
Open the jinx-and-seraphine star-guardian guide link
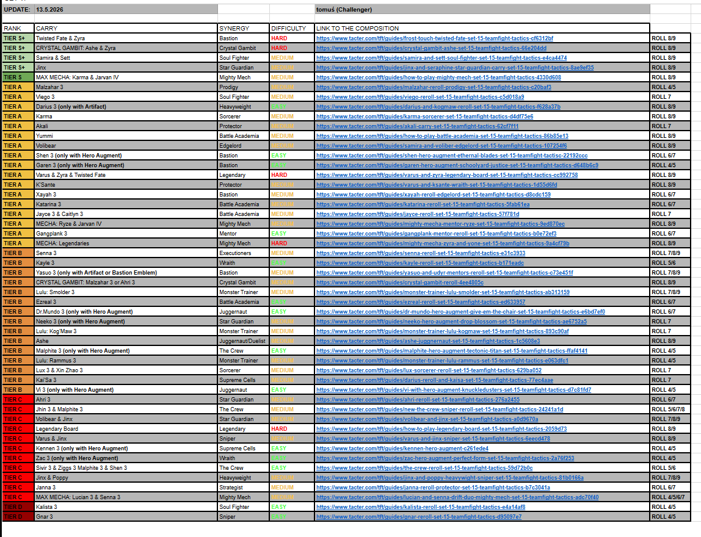point(455,68)
